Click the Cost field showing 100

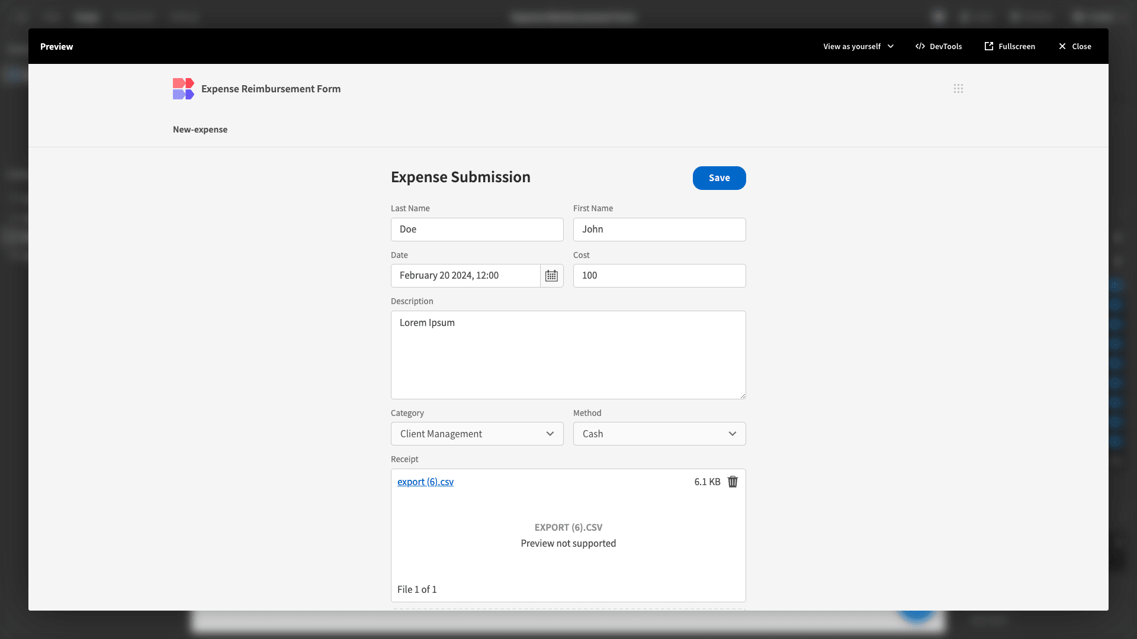(x=660, y=276)
